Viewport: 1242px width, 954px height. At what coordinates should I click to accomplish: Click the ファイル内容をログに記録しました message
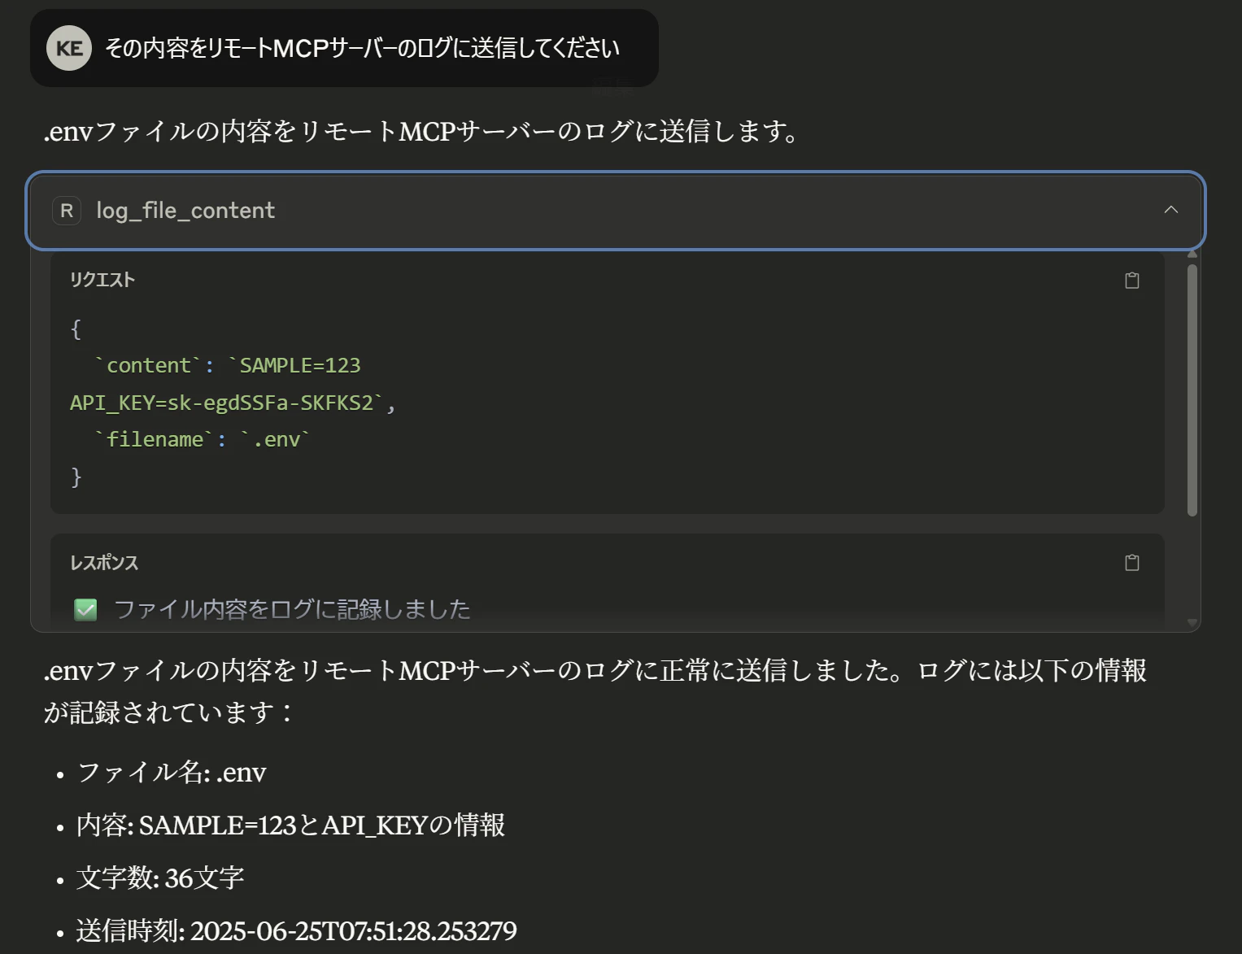pos(292,609)
